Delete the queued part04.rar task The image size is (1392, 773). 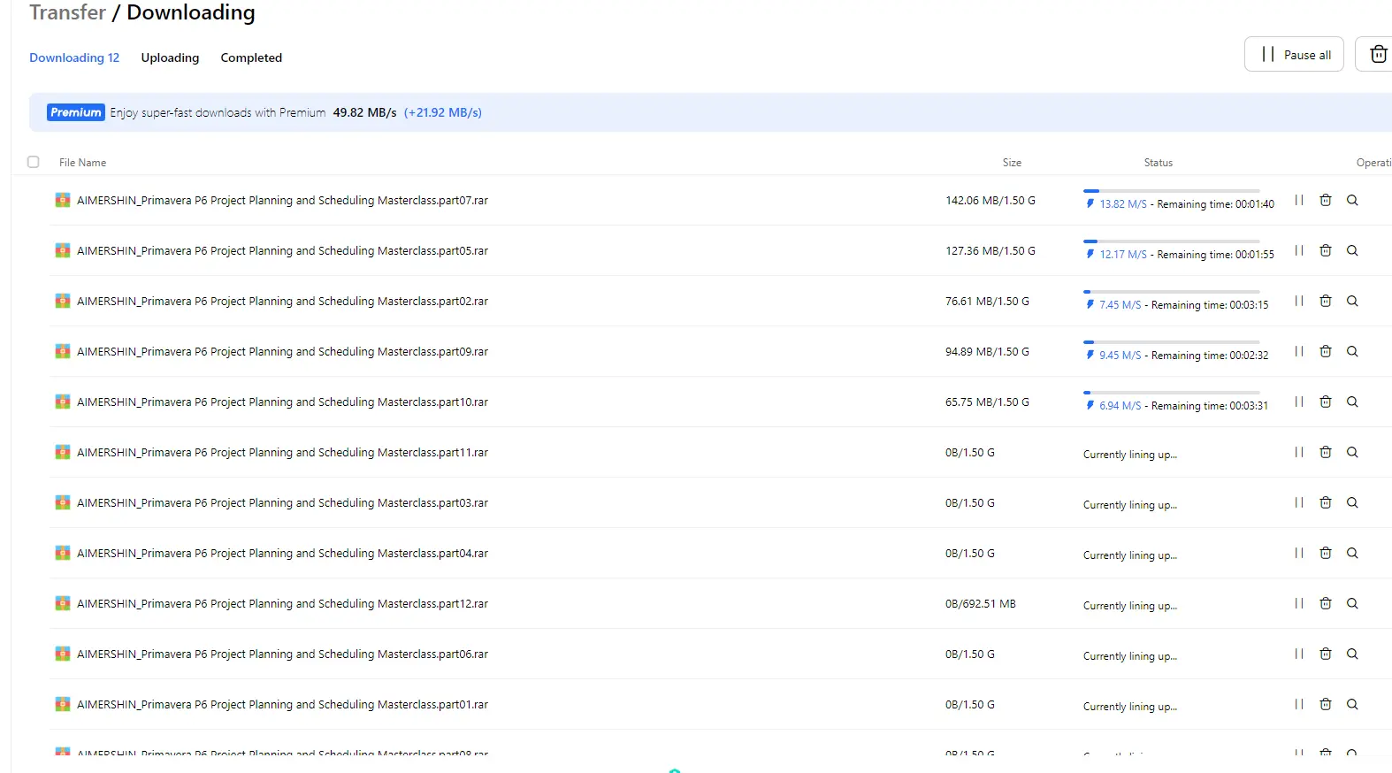point(1326,553)
